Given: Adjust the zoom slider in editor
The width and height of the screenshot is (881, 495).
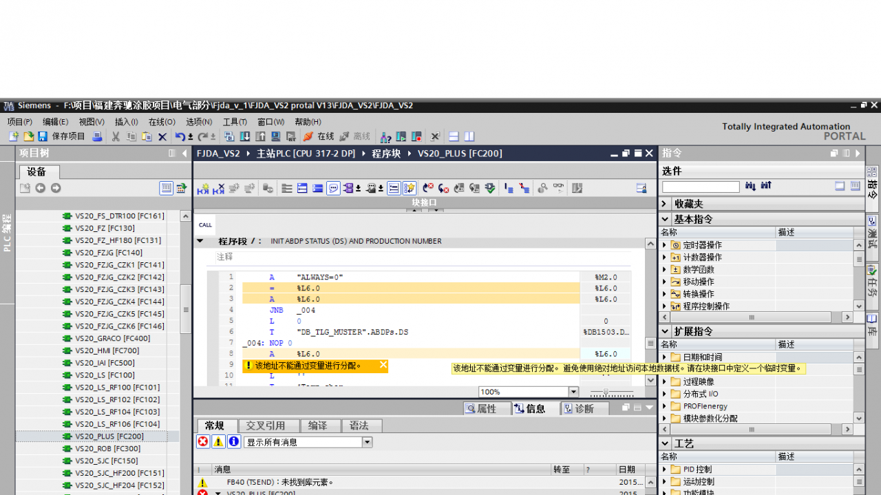Looking at the screenshot, I should pos(606,392).
